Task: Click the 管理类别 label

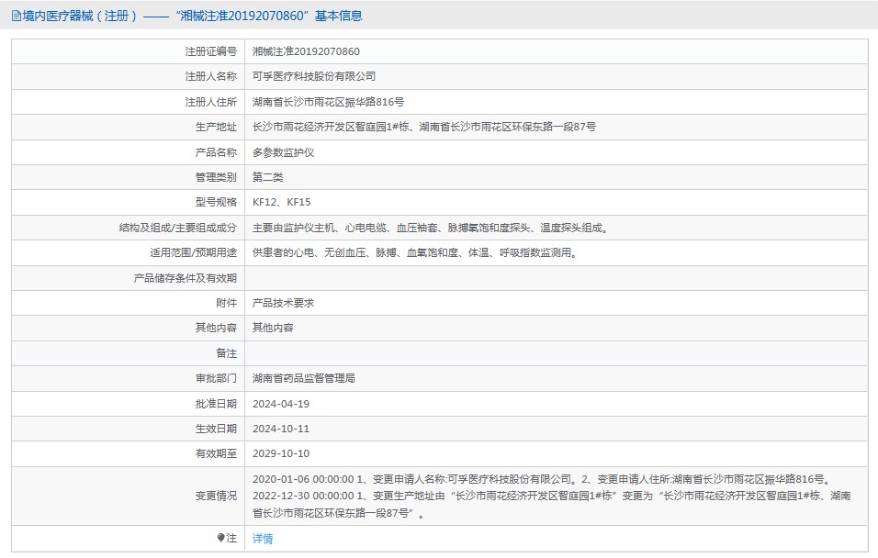Action: click(x=216, y=177)
